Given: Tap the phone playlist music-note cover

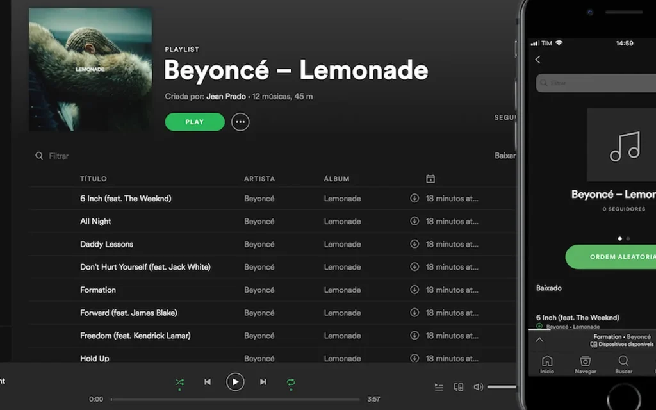Looking at the screenshot, I should coord(621,145).
